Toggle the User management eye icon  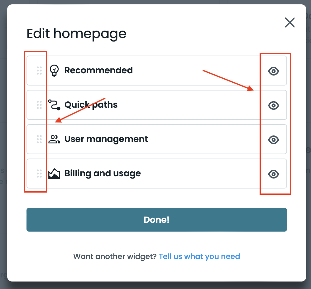(x=273, y=140)
